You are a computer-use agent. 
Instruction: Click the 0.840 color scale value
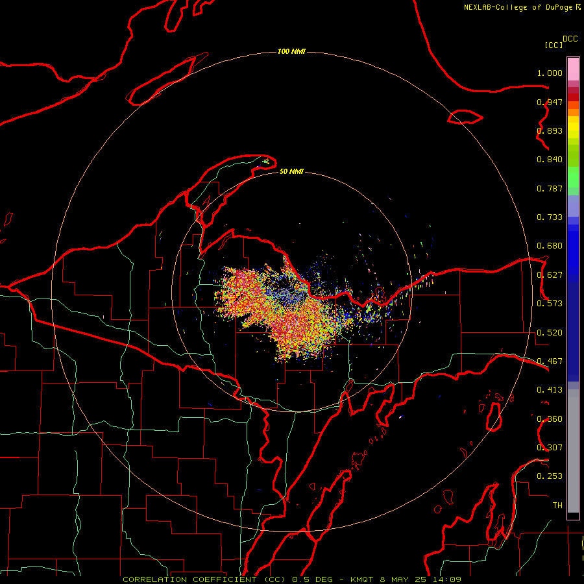[x=550, y=160]
